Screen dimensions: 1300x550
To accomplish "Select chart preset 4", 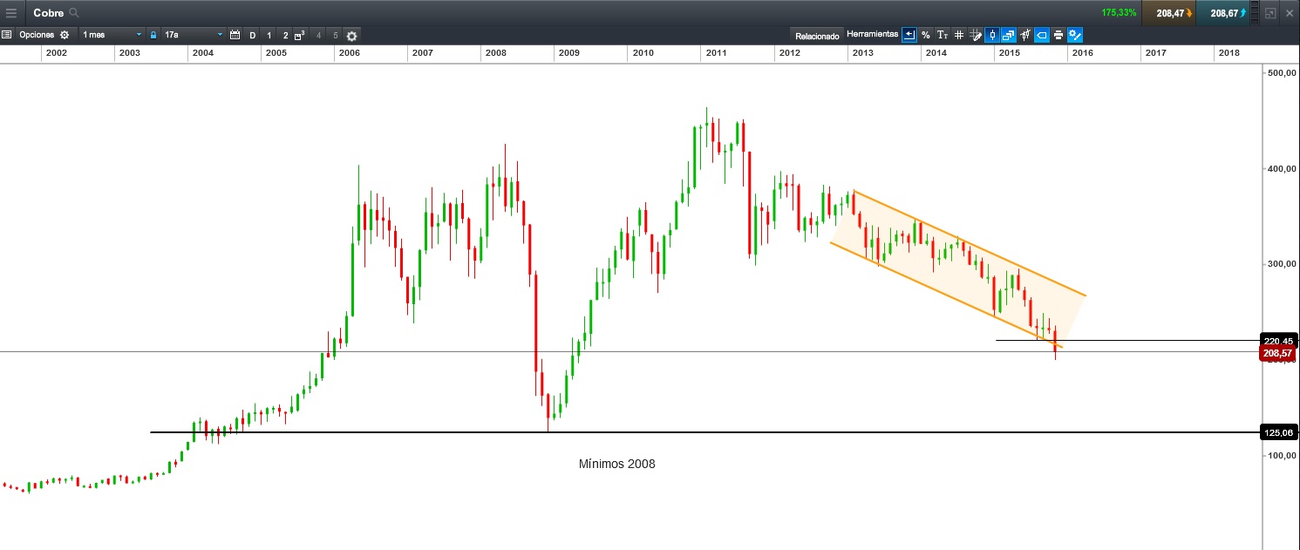I will 318,36.
